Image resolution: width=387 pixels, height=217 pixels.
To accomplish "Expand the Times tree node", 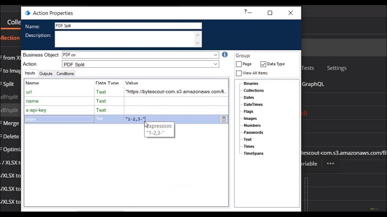I will [x=249, y=146].
